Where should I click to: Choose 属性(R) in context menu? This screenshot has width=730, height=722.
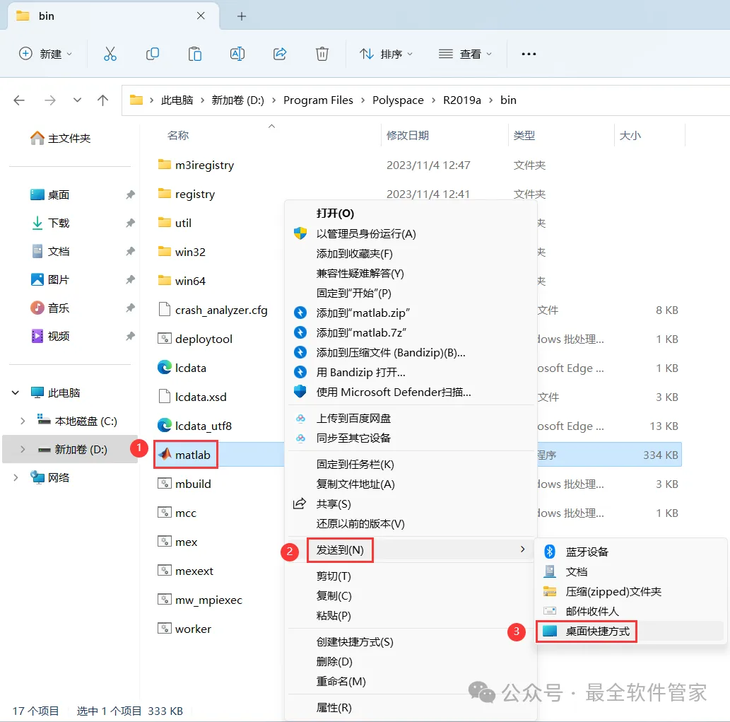pos(334,708)
